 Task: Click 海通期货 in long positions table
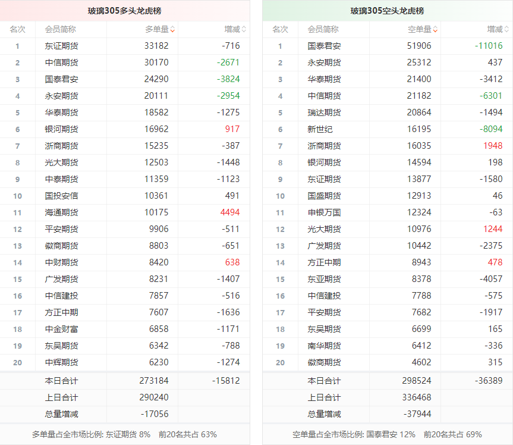[x=61, y=212]
